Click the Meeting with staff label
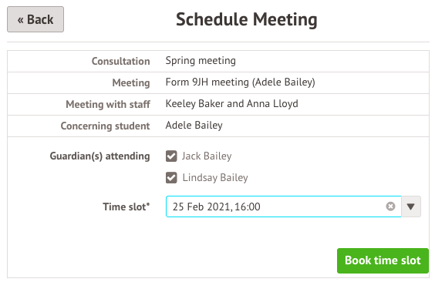This screenshot has width=435, height=282. point(108,105)
